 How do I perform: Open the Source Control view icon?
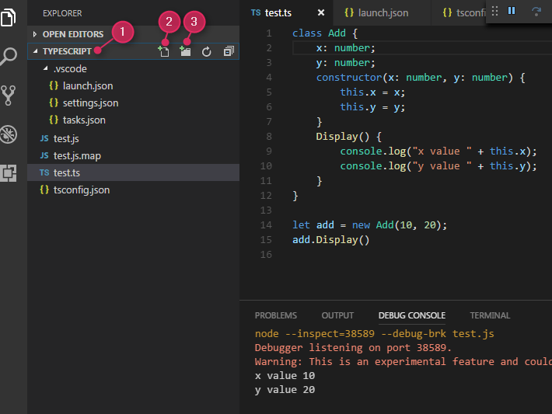click(9, 95)
